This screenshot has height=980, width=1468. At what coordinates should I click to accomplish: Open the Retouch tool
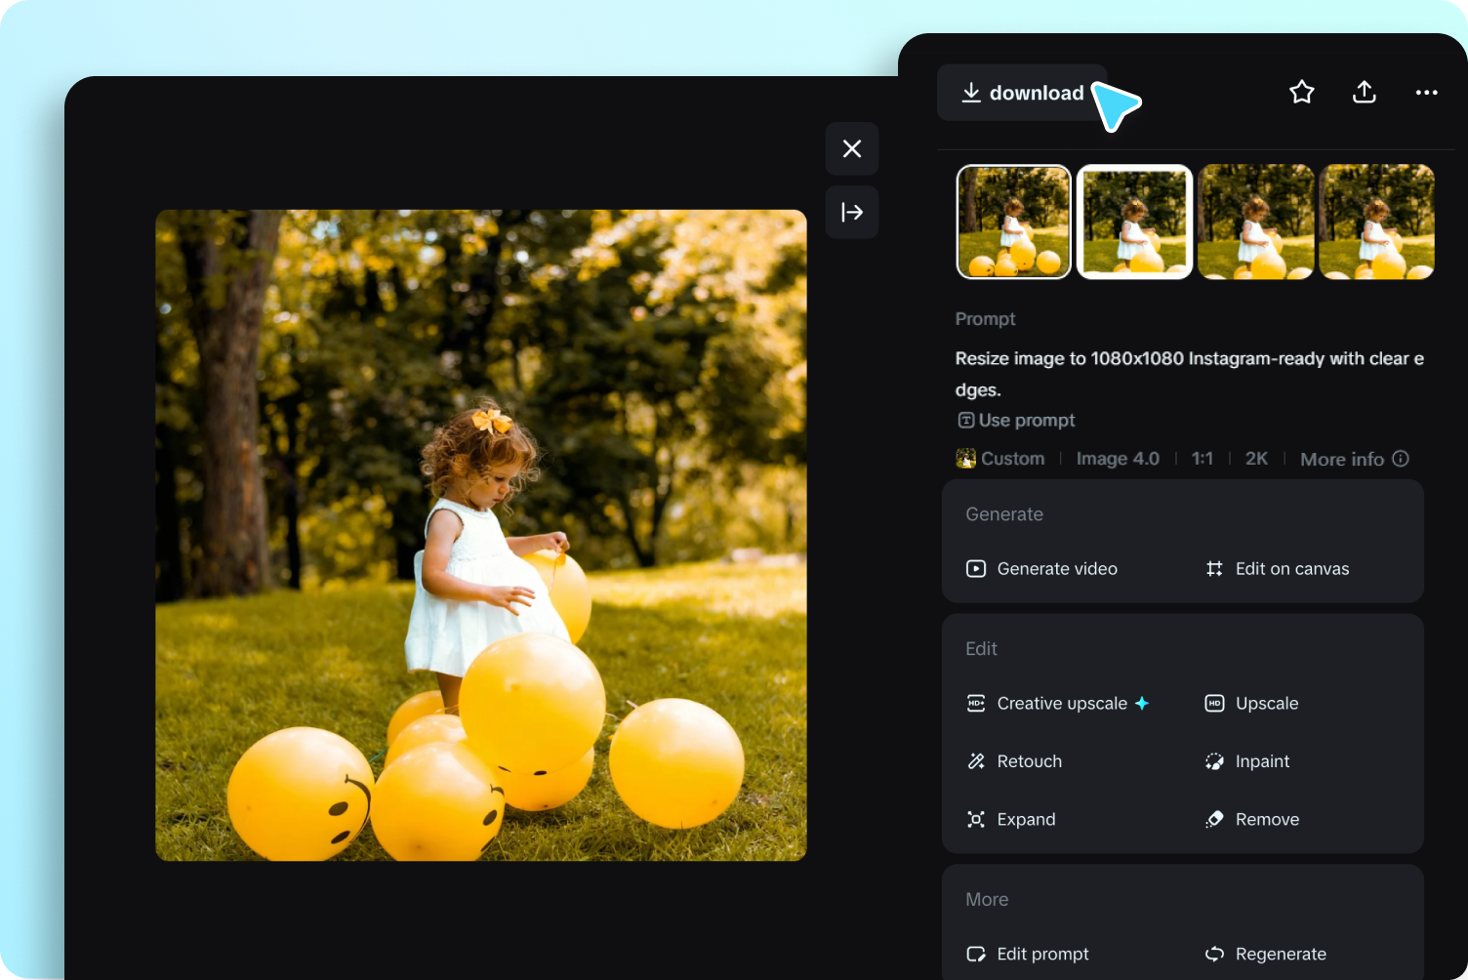click(1014, 761)
